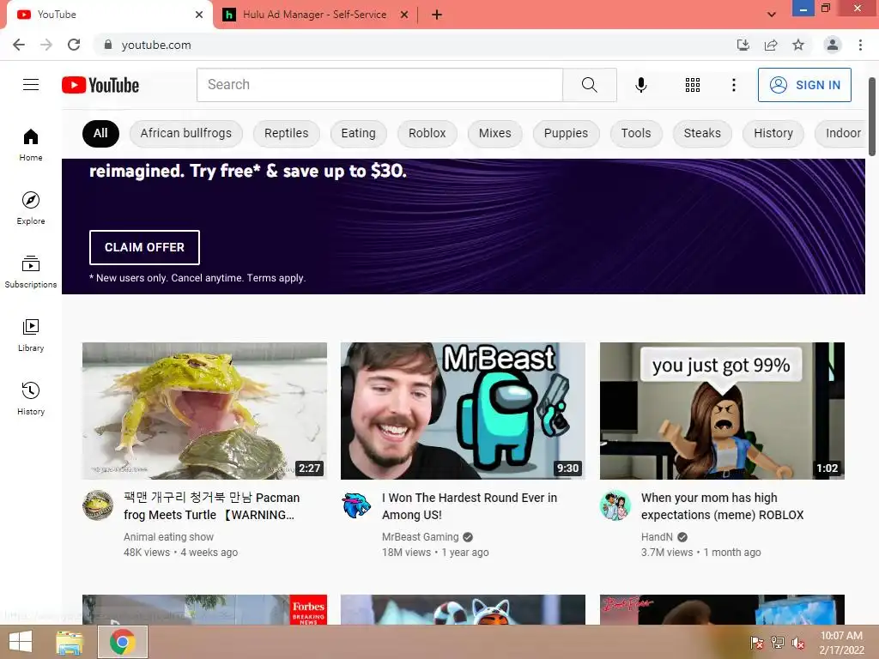This screenshot has height=659, width=879.
Task: Open the YouTube apps grid icon
Action: coord(693,85)
